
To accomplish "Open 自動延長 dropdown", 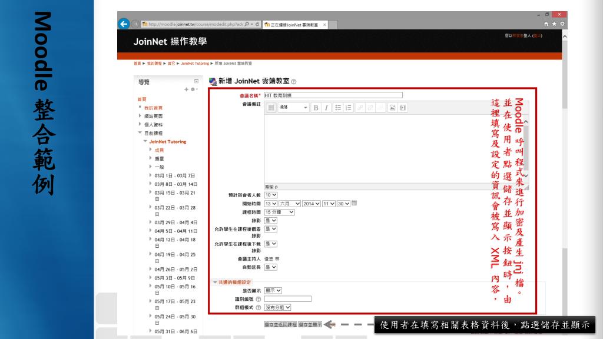I will (271, 267).
